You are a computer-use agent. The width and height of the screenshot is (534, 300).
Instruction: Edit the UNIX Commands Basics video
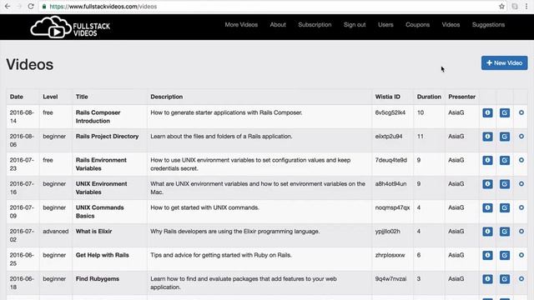pyautogui.click(x=504, y=207)
